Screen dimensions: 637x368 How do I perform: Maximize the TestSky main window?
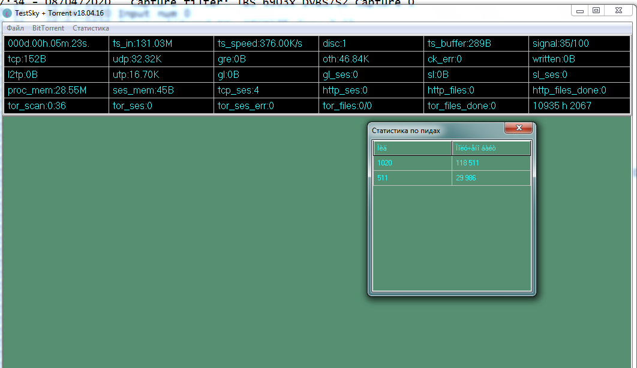[x=596, y=10]
